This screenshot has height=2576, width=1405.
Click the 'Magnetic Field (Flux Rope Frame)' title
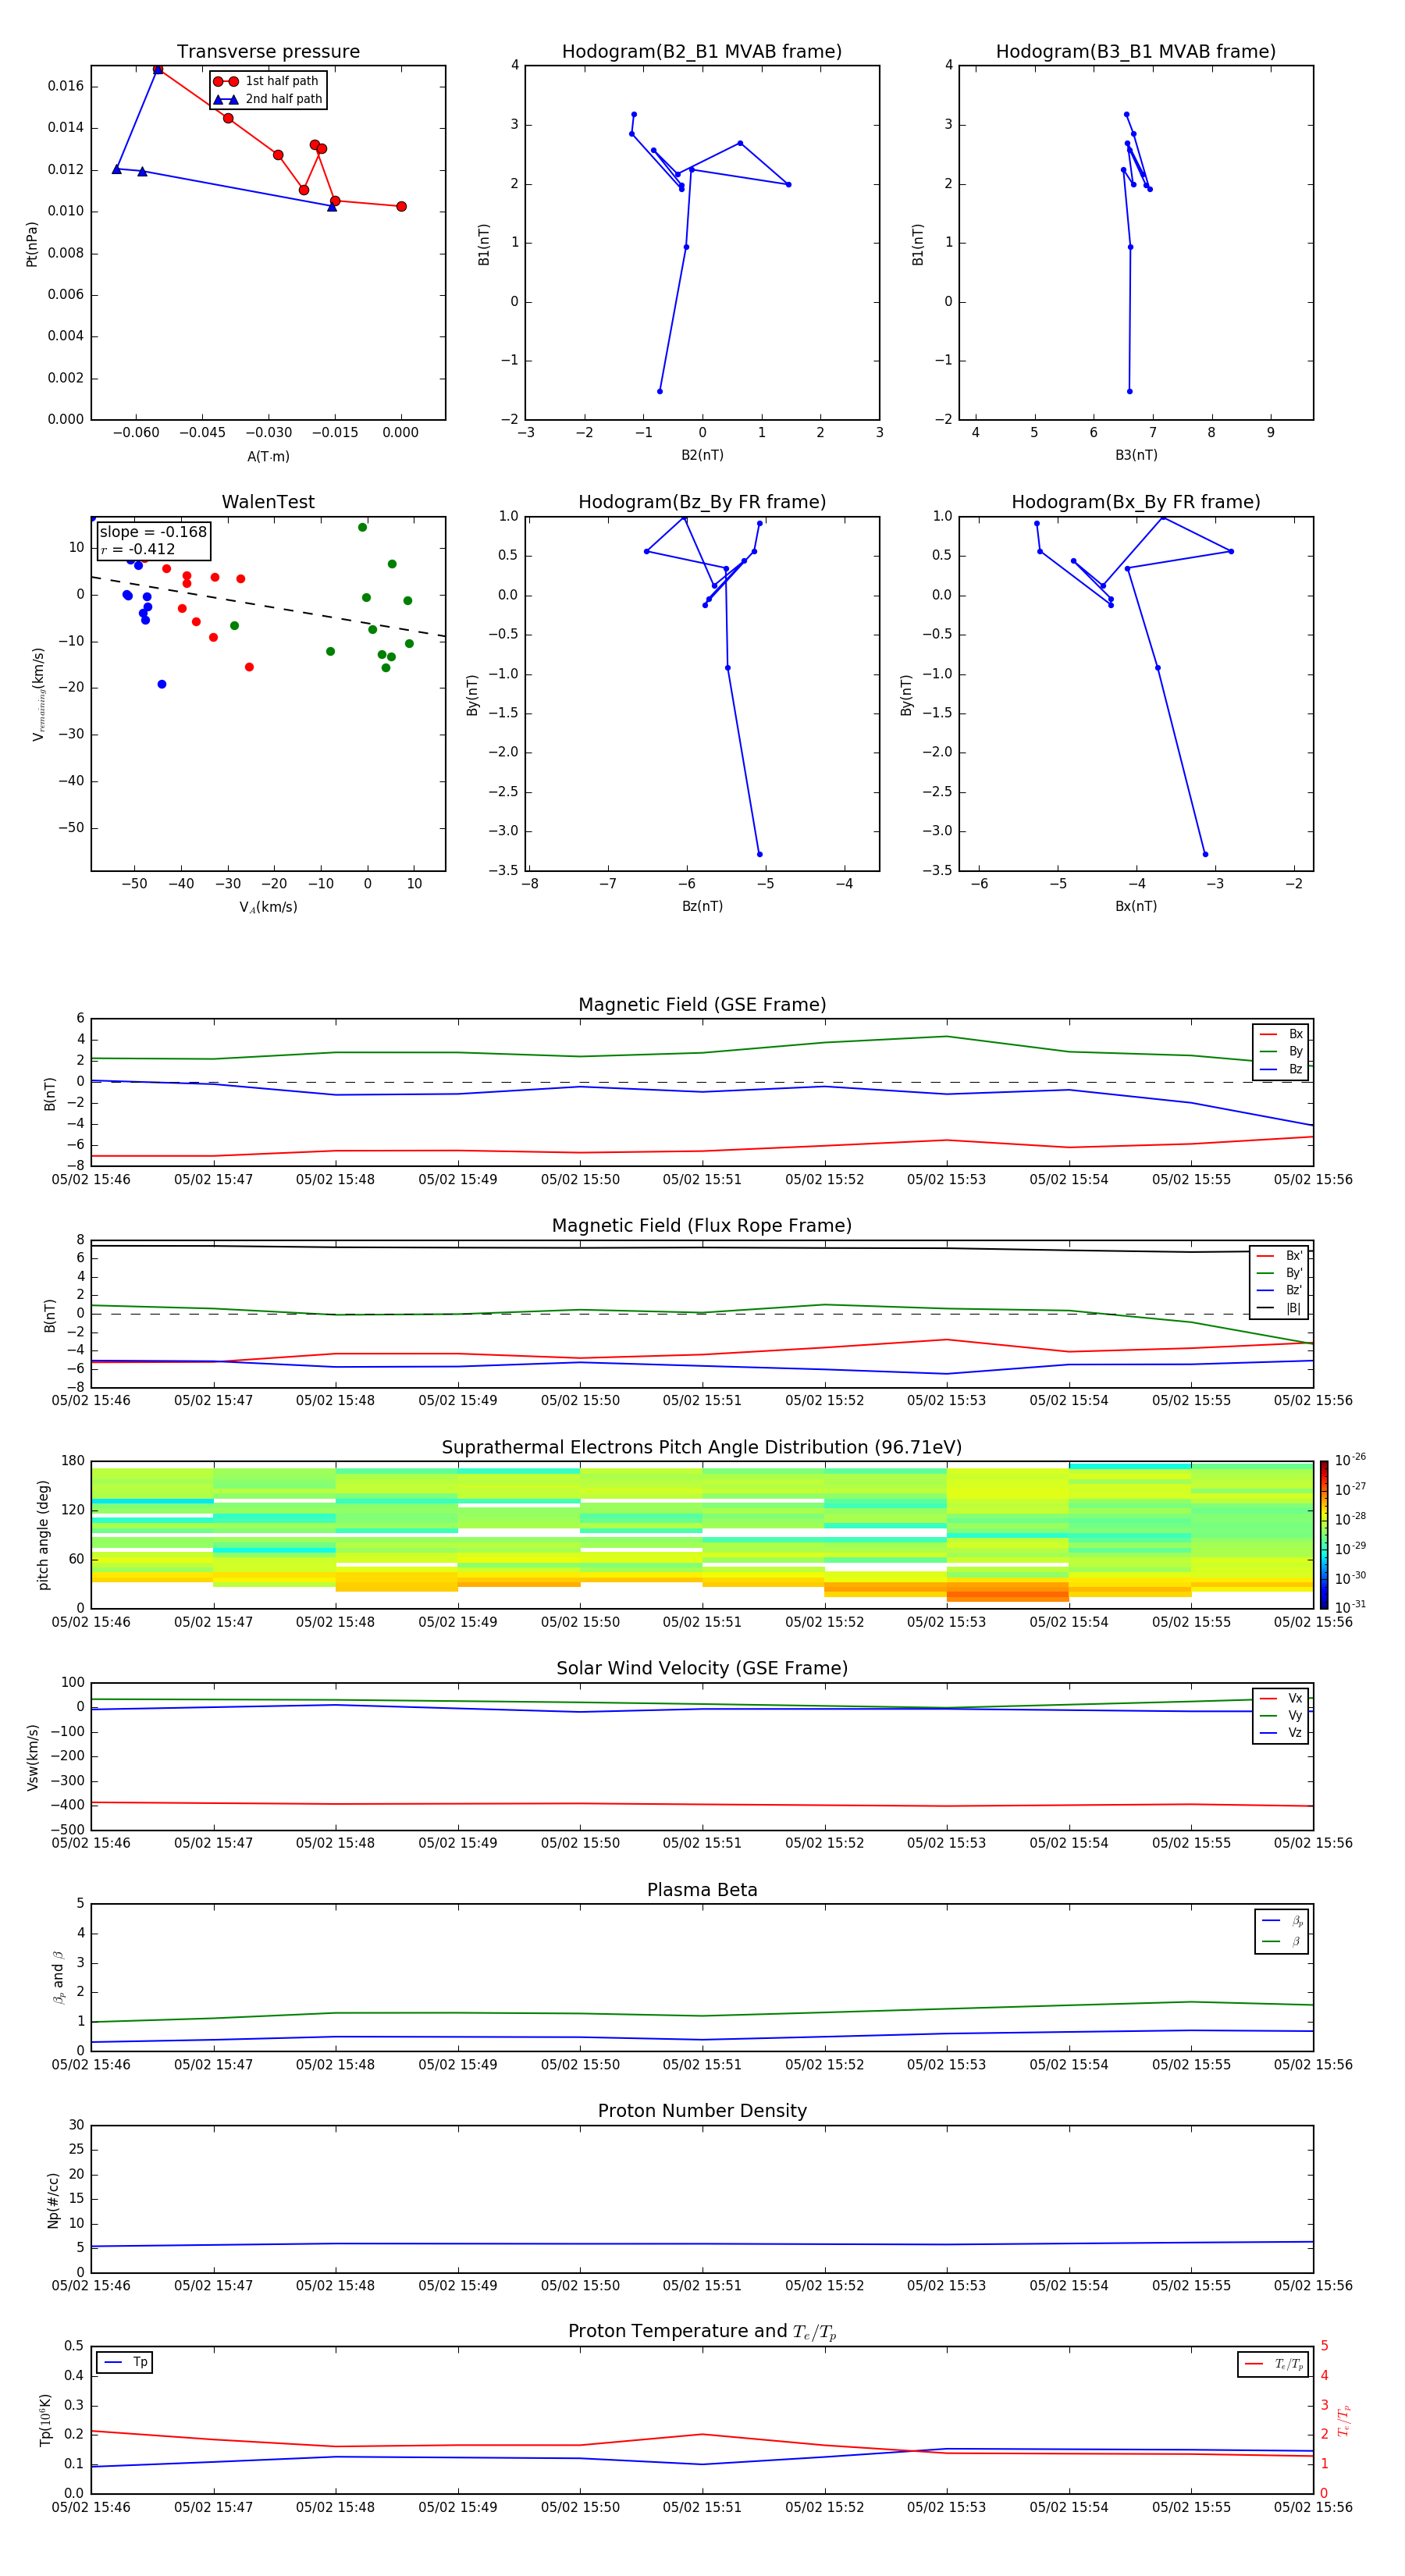(x=702, y=1226)
